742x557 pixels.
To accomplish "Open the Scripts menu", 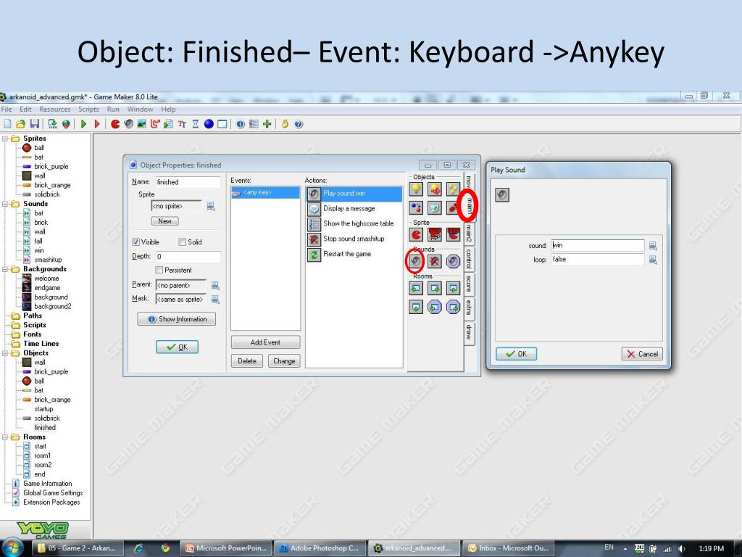I will tap(88, 110).
